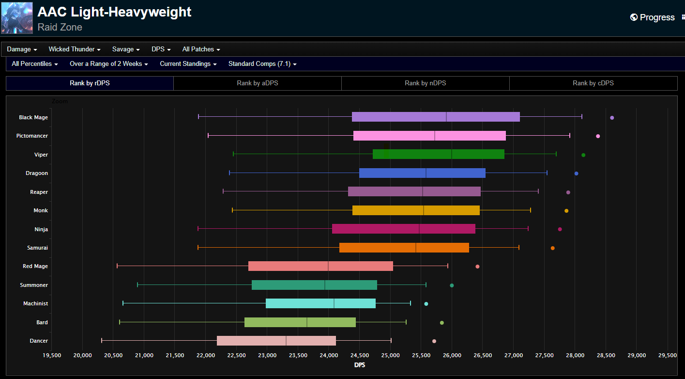Click the Pictomancer outlier dot
Viewport: 685px width, 379px height.
tap(598, 136)
